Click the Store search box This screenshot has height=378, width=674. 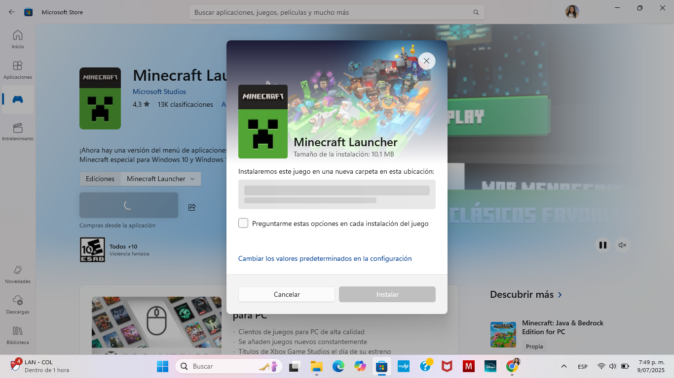pos(337,12)
